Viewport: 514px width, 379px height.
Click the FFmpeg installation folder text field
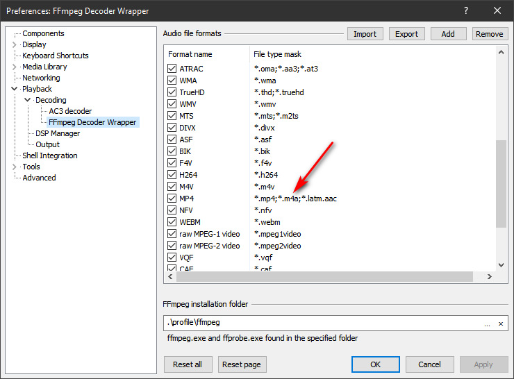320,323
